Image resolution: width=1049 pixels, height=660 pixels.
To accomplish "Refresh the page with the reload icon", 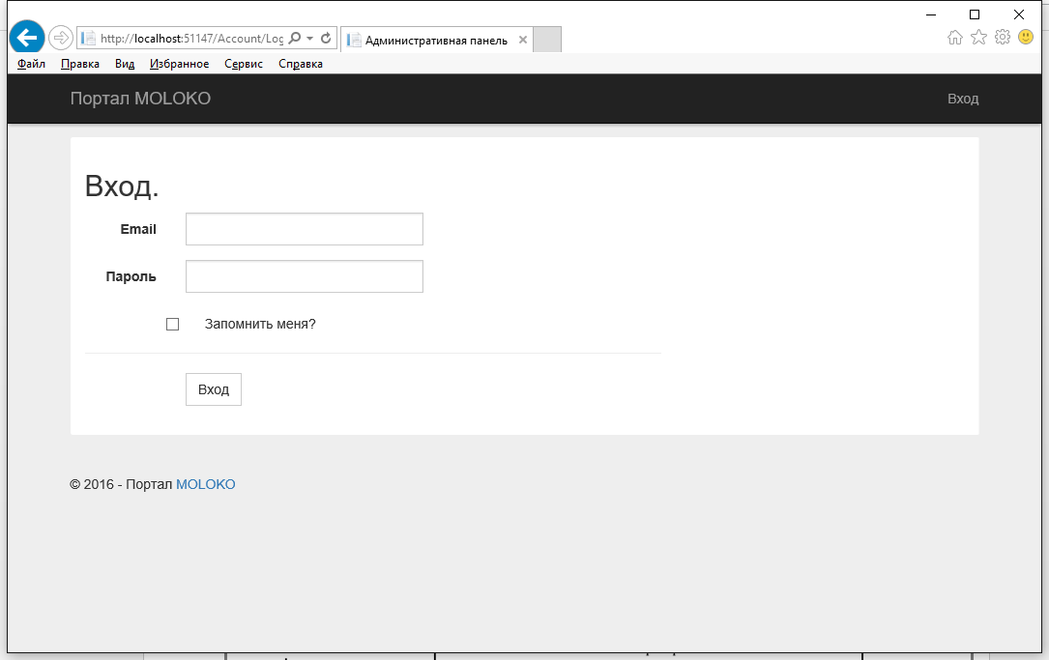I will point(326,39).
